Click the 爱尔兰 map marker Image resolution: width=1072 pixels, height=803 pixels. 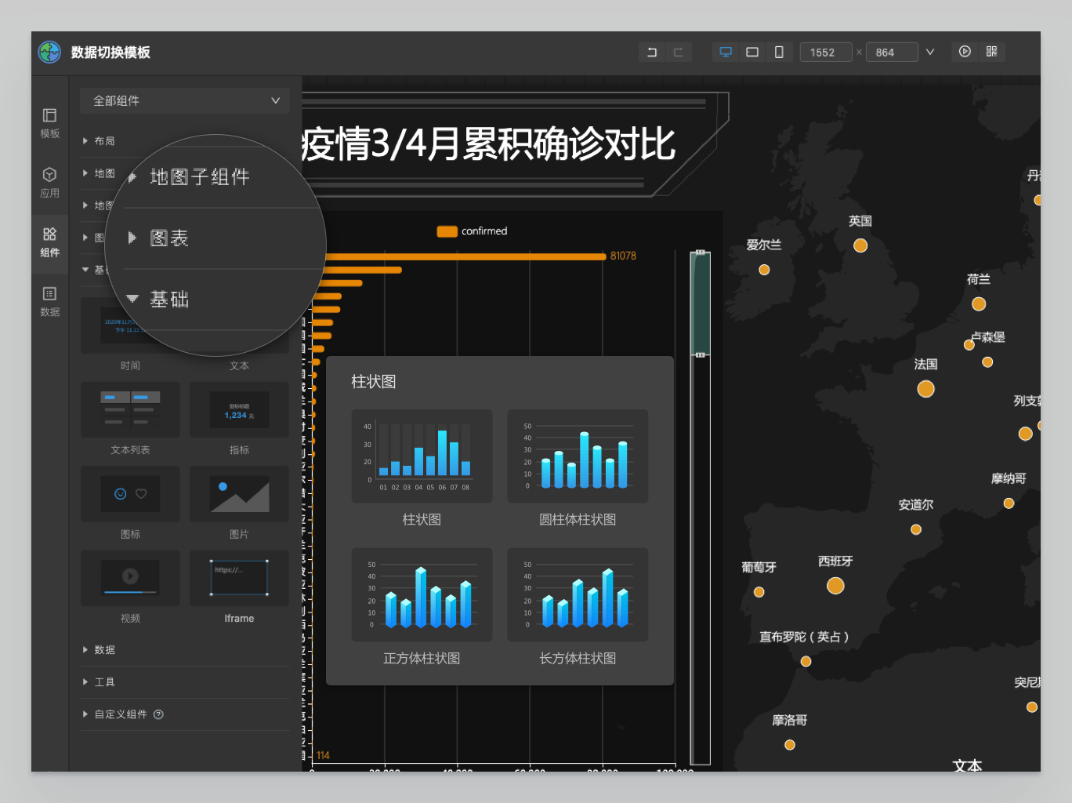(x=764, y=270)
